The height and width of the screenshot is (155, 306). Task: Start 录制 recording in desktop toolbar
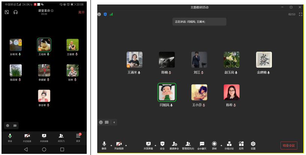[214, 144]
